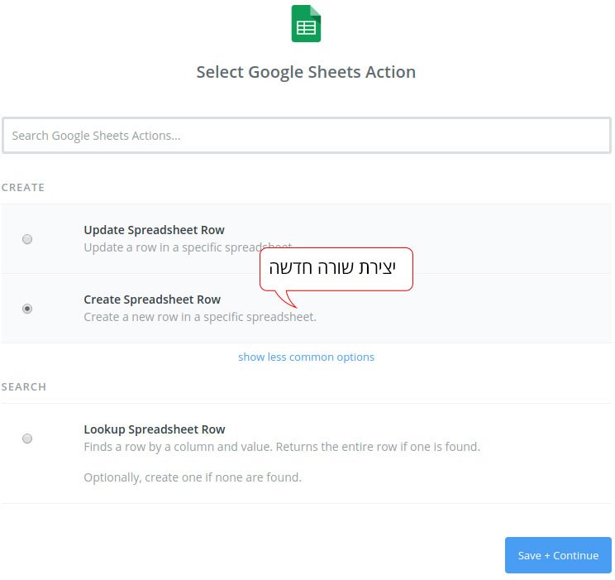
Task: Click the green Google Sheets icon
Action: point(306,23)
